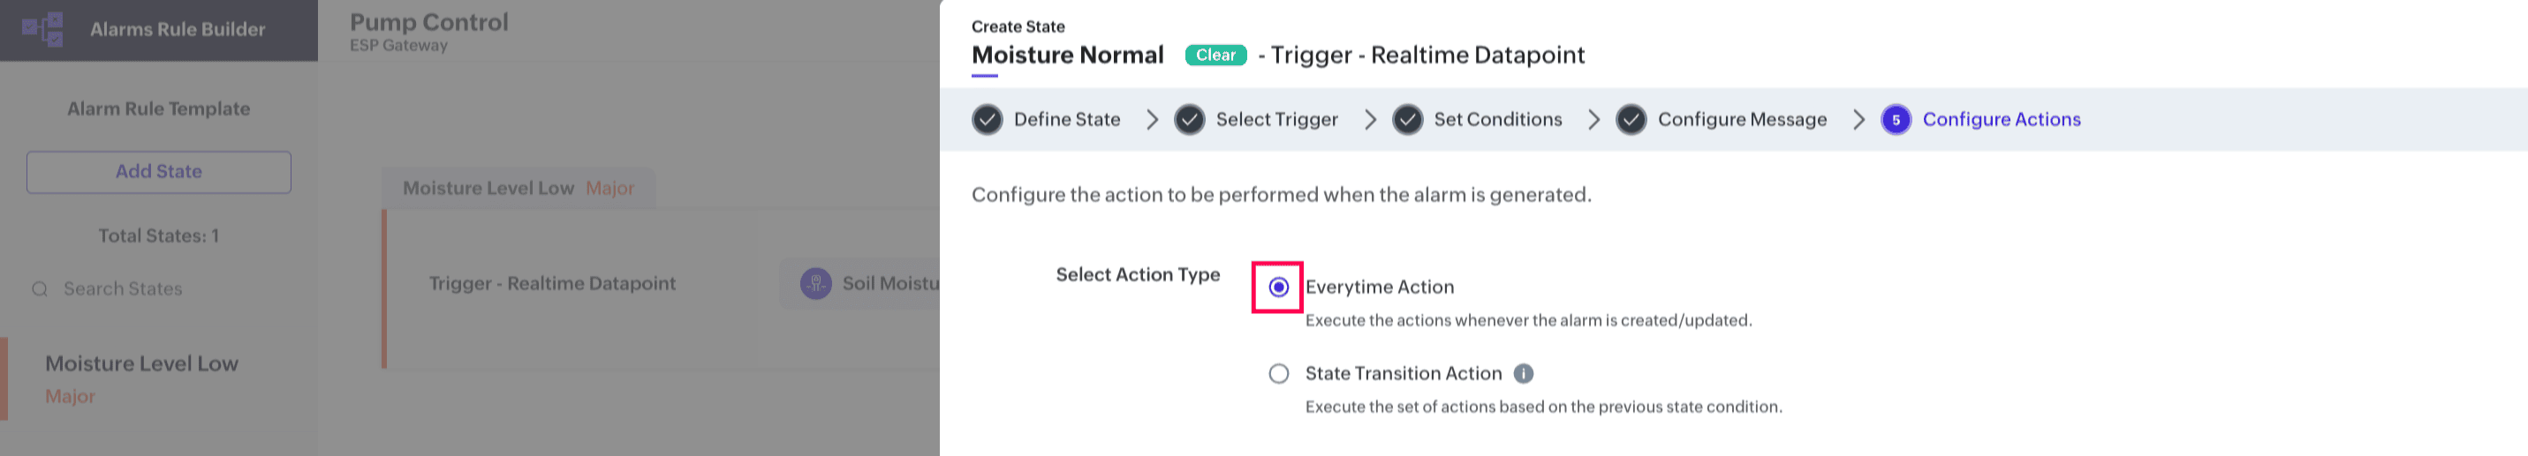Click the Select Trigger checkmark icon
This screenshot has width=2528, height=456.
[1190, 120]
